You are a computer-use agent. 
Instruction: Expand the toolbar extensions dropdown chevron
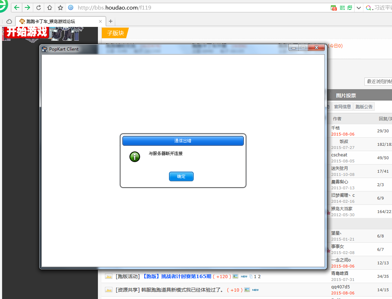(x=359, y=8)
